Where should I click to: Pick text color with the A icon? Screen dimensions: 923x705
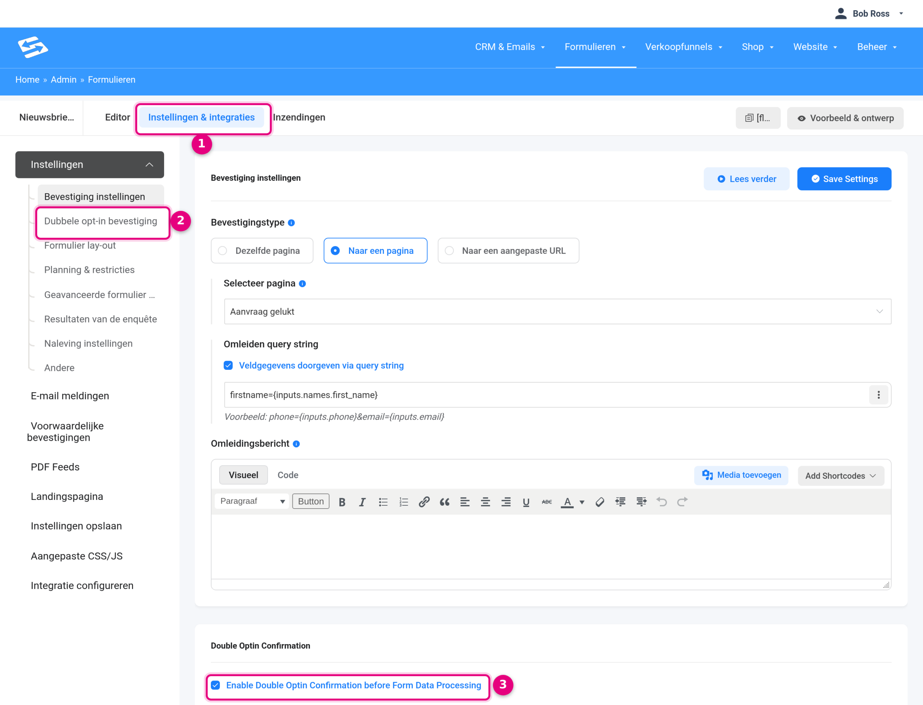click(567, 502)
